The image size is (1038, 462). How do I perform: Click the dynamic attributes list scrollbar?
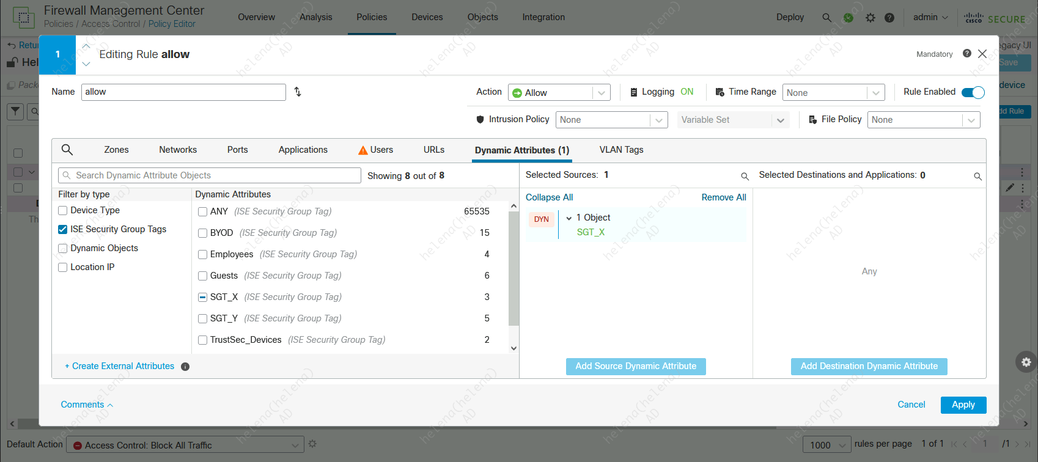tap(513, 269)
